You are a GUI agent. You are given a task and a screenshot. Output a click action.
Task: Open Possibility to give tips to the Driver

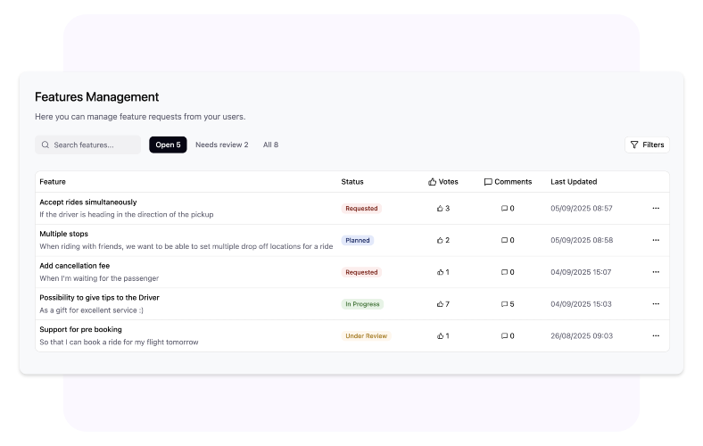point(100,297)
